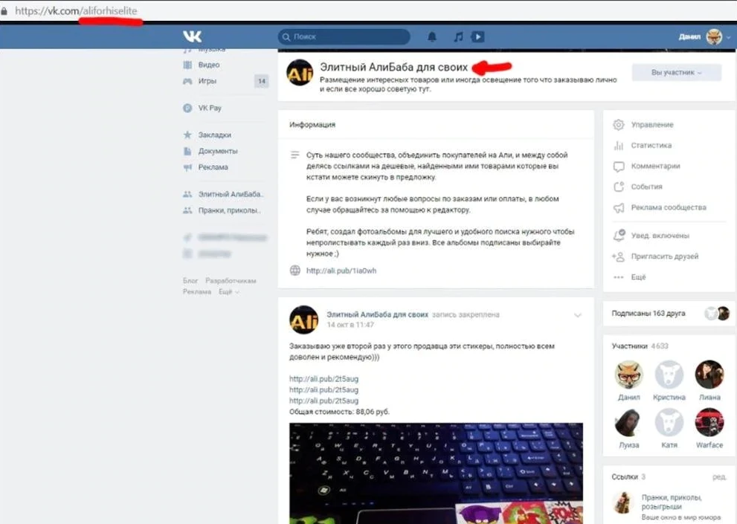
Task: Open Управление community settings
Action: coord(652,125)
